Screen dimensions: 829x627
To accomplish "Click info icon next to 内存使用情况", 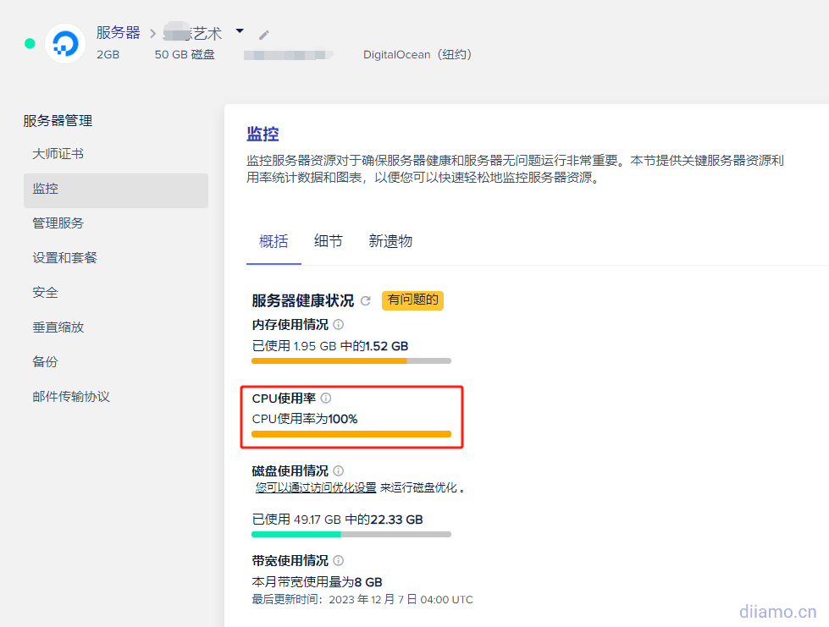I will [x=339, y=325].
